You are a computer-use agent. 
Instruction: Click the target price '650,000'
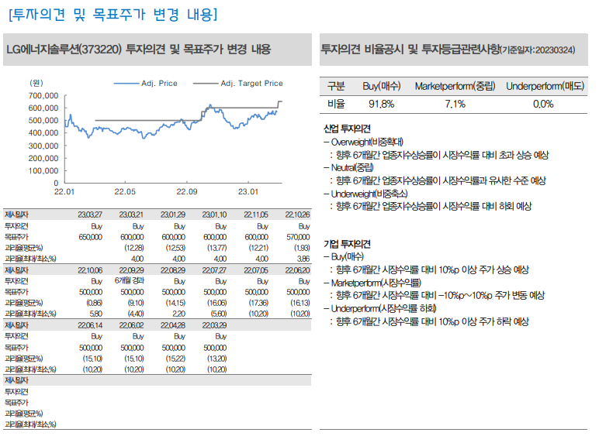[x=91, y=237]
